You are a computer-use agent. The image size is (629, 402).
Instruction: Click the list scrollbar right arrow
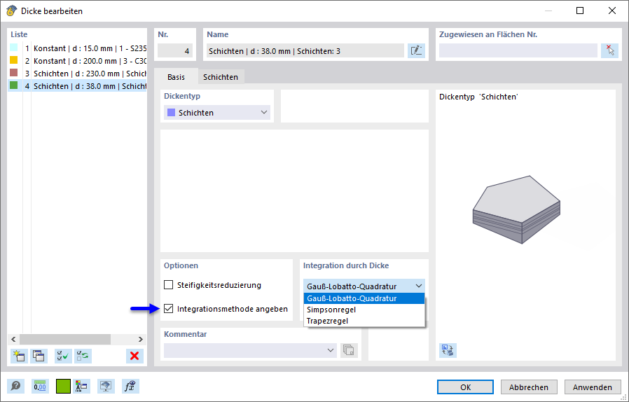(140, 340)
